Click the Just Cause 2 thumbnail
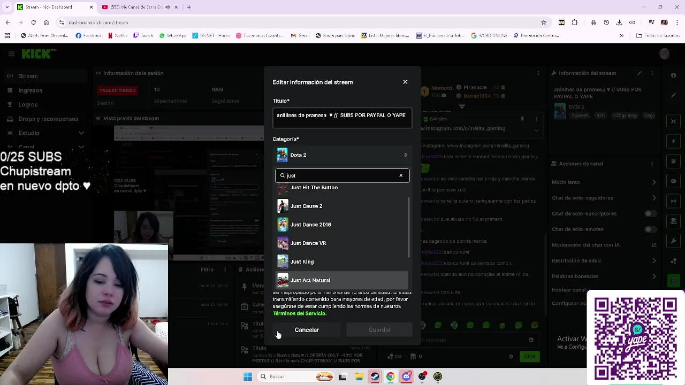The height and width of the screenshot is (385, 685). (x=283, y=206)
